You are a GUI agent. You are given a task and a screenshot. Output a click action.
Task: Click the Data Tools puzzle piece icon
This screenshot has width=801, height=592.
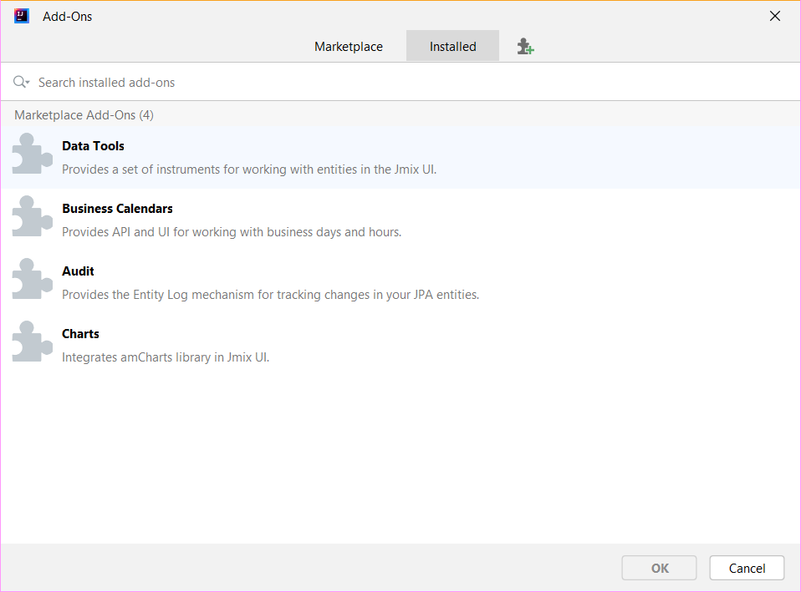32,154
